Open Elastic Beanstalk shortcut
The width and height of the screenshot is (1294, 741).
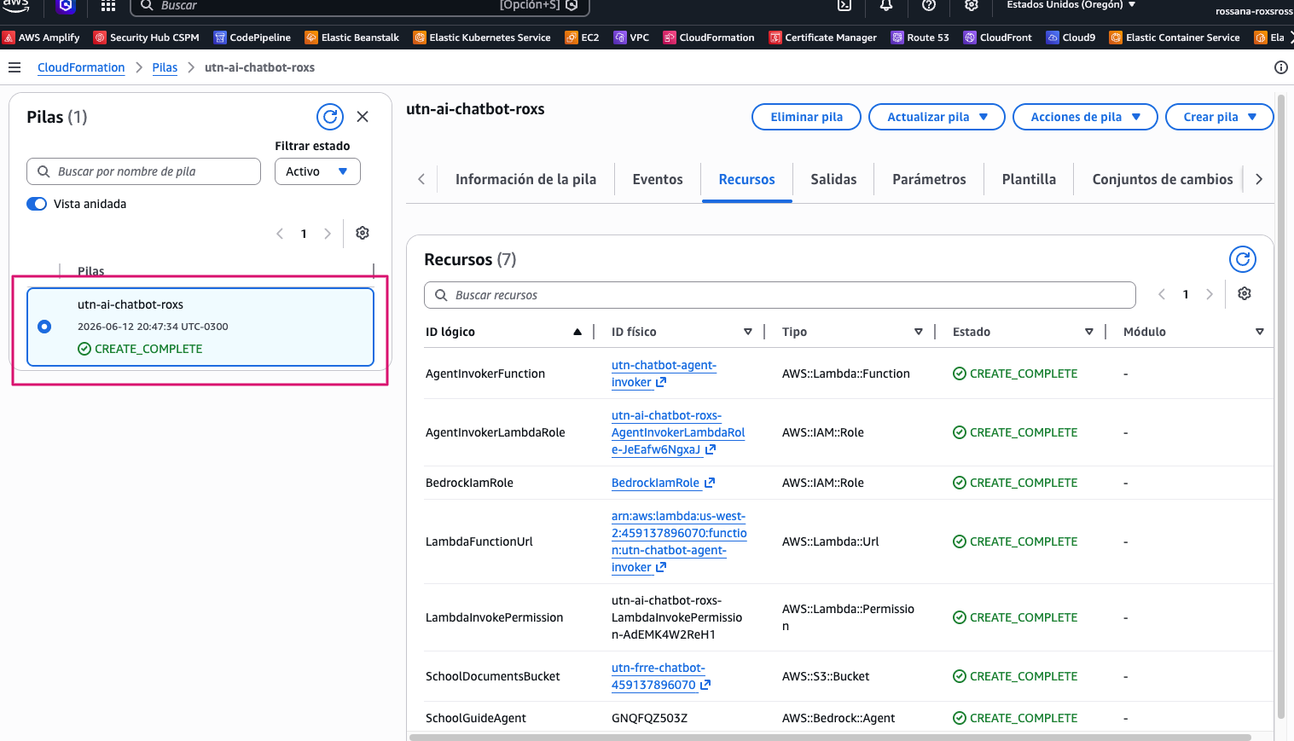[x=352, y=38]
